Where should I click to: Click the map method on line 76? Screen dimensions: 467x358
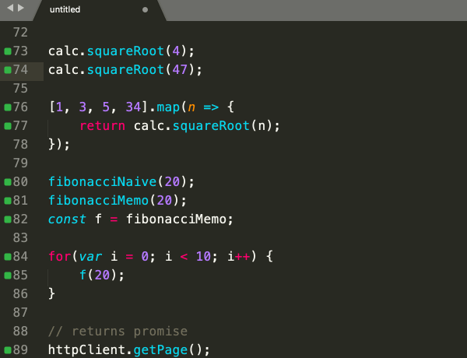point(168,107)
